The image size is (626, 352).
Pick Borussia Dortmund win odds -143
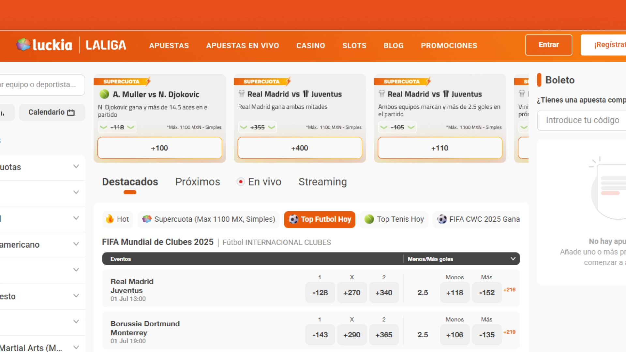point(320,335)
